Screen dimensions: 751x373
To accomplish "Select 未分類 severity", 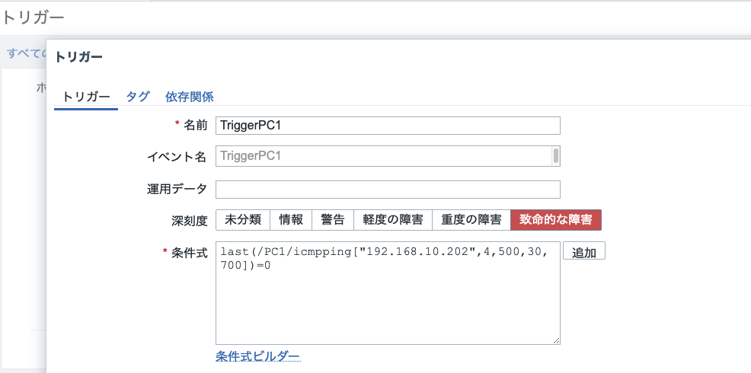I will click(243, 220).
